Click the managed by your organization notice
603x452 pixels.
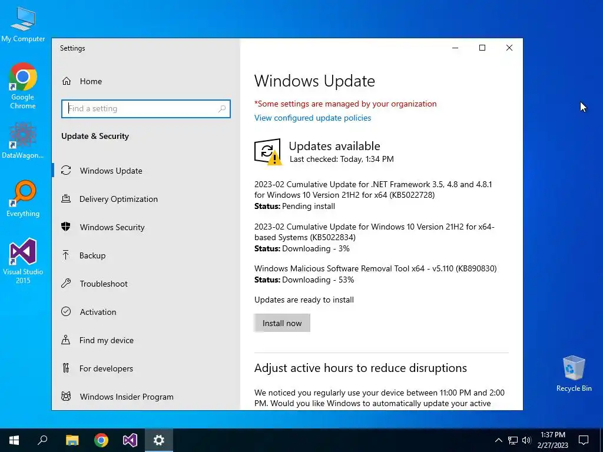coord(345,104)
